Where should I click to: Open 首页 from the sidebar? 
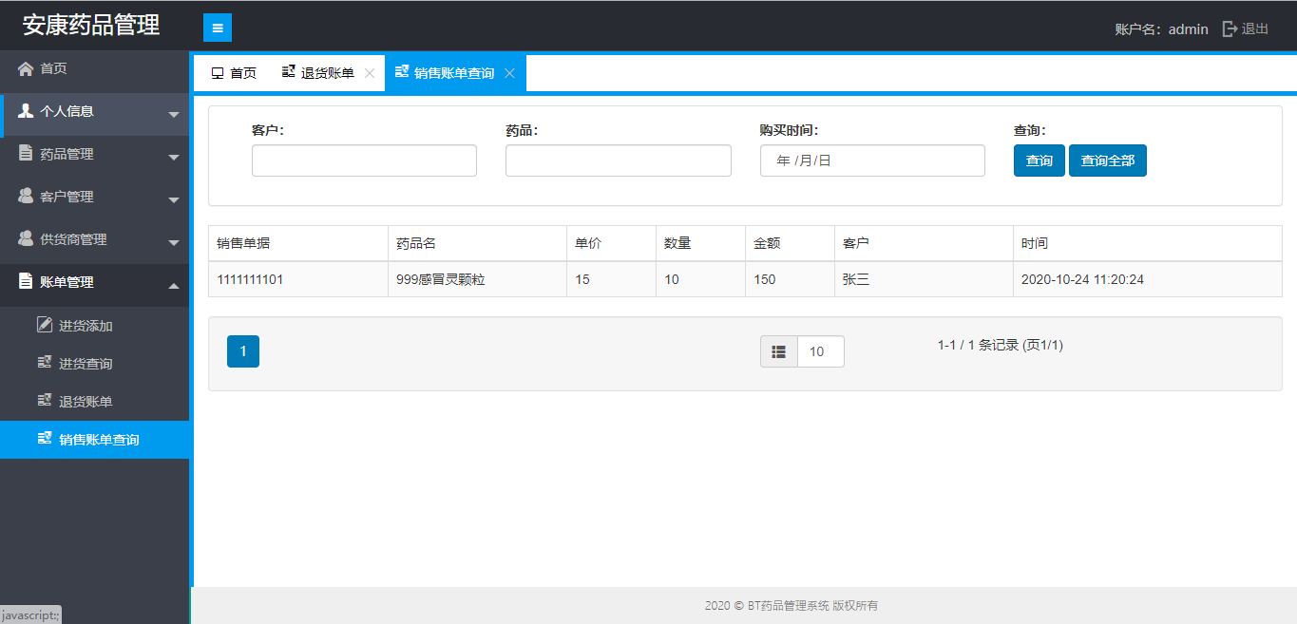[95, 68]
